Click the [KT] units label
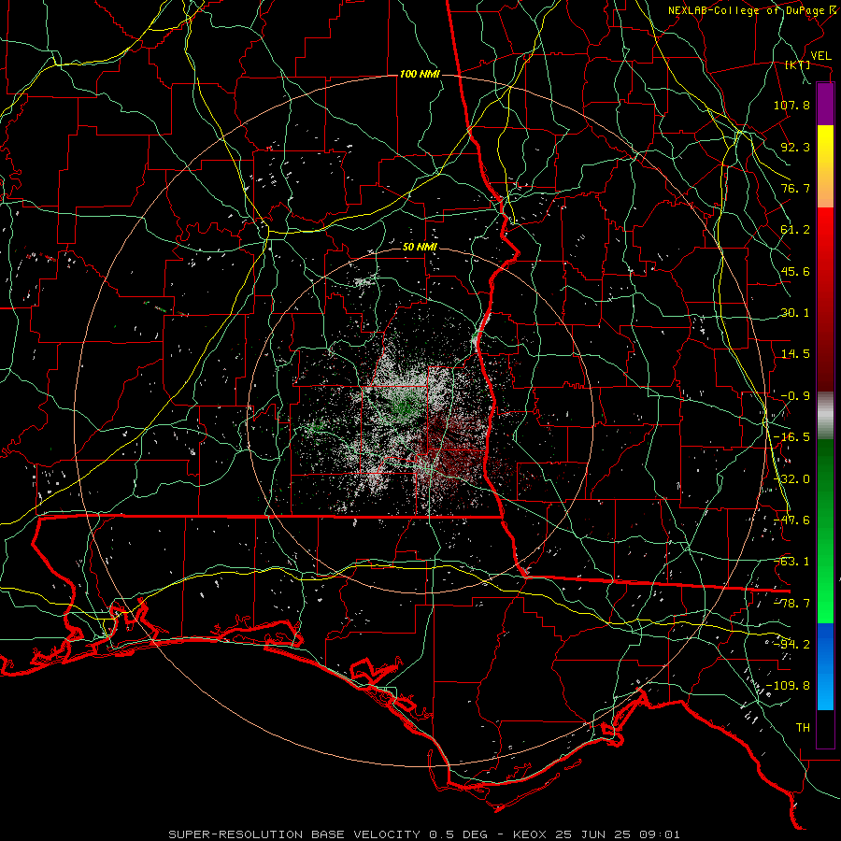The image size is (841, 841). (798, 64)
